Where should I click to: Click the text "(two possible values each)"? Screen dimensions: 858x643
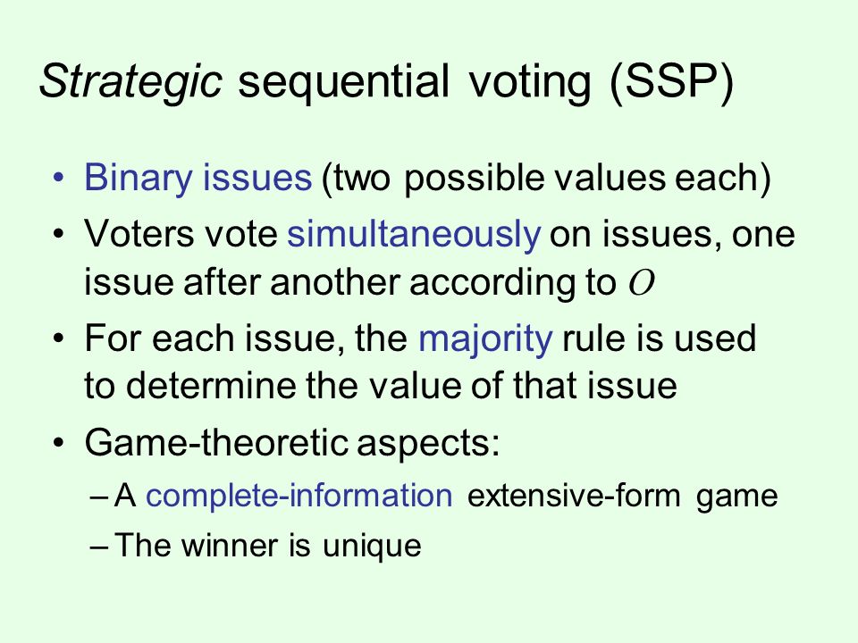click(545, 179)
